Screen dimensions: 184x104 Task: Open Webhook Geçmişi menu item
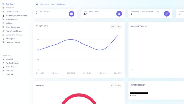pyautogui.click(x=13, y=42)
